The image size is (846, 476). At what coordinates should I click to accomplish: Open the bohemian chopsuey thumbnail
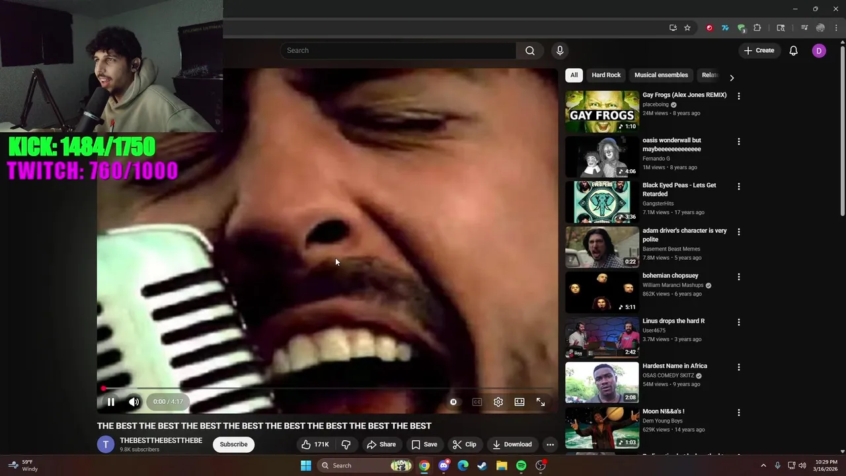(x=601, y=292)
